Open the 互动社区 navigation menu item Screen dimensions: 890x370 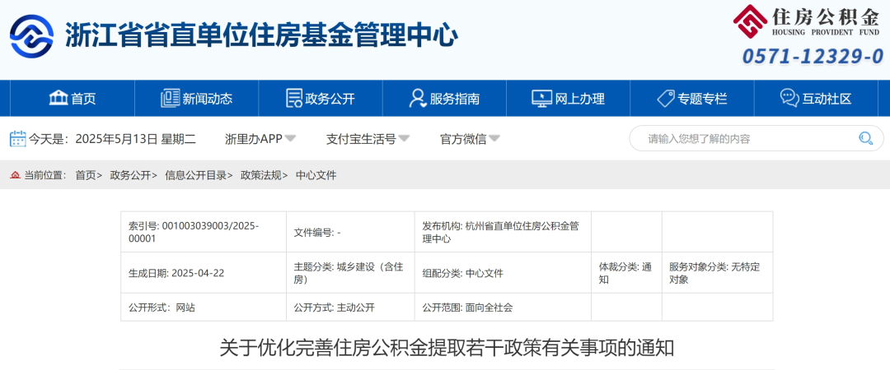[816, 99]
